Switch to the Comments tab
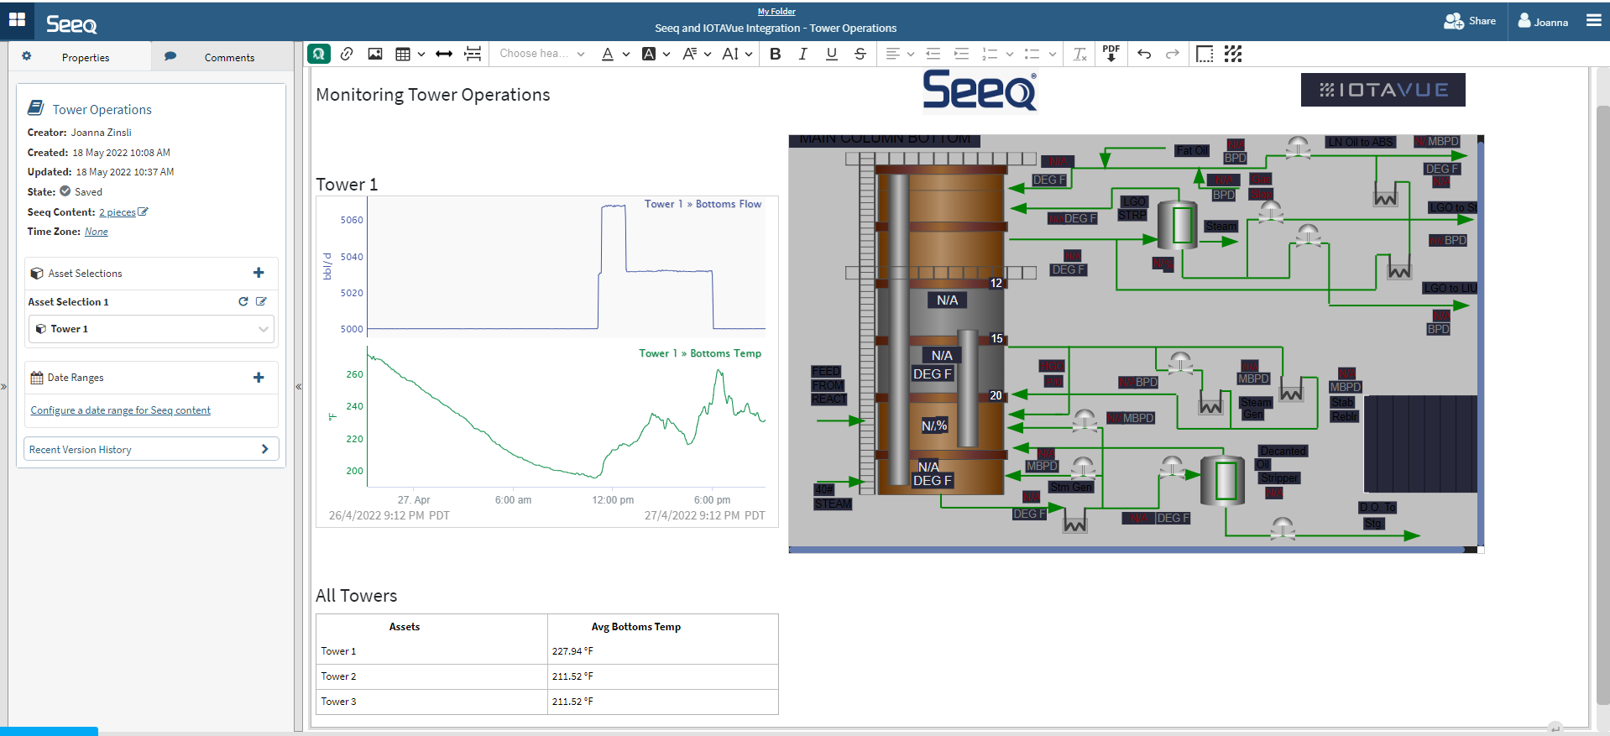Screen dimensions: 1610x736 click(x=228, y=58)
